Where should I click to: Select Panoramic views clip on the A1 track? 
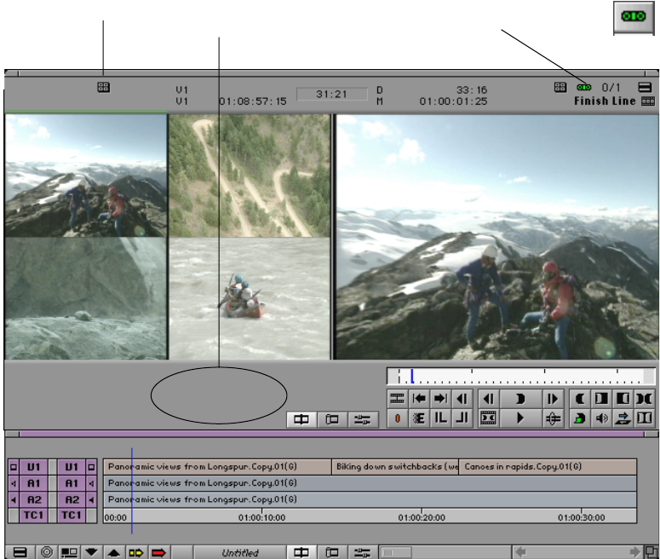(x=370, y=483)
